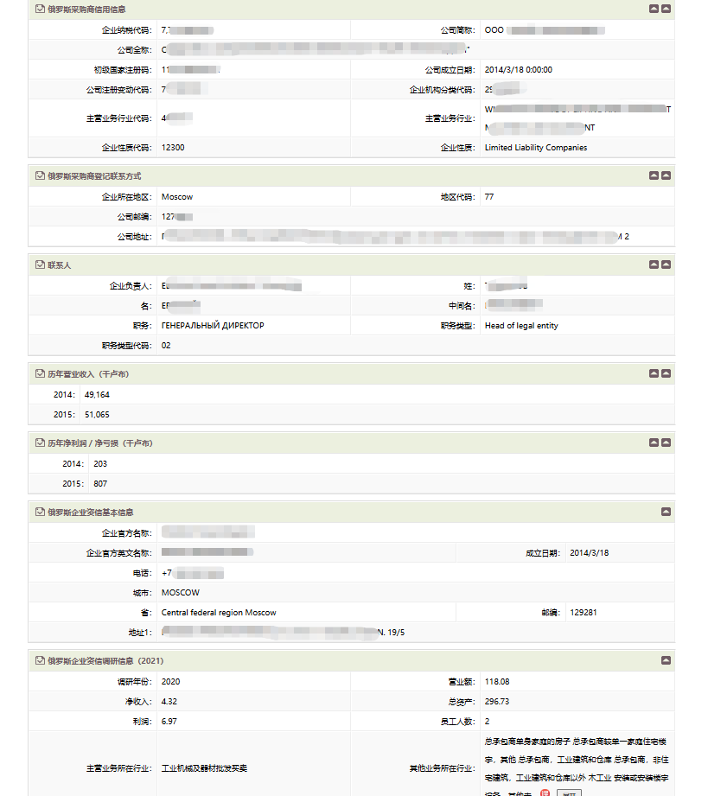Click the left arrow button in 俄罗斯采购商信用信息 header

(654, 9)
